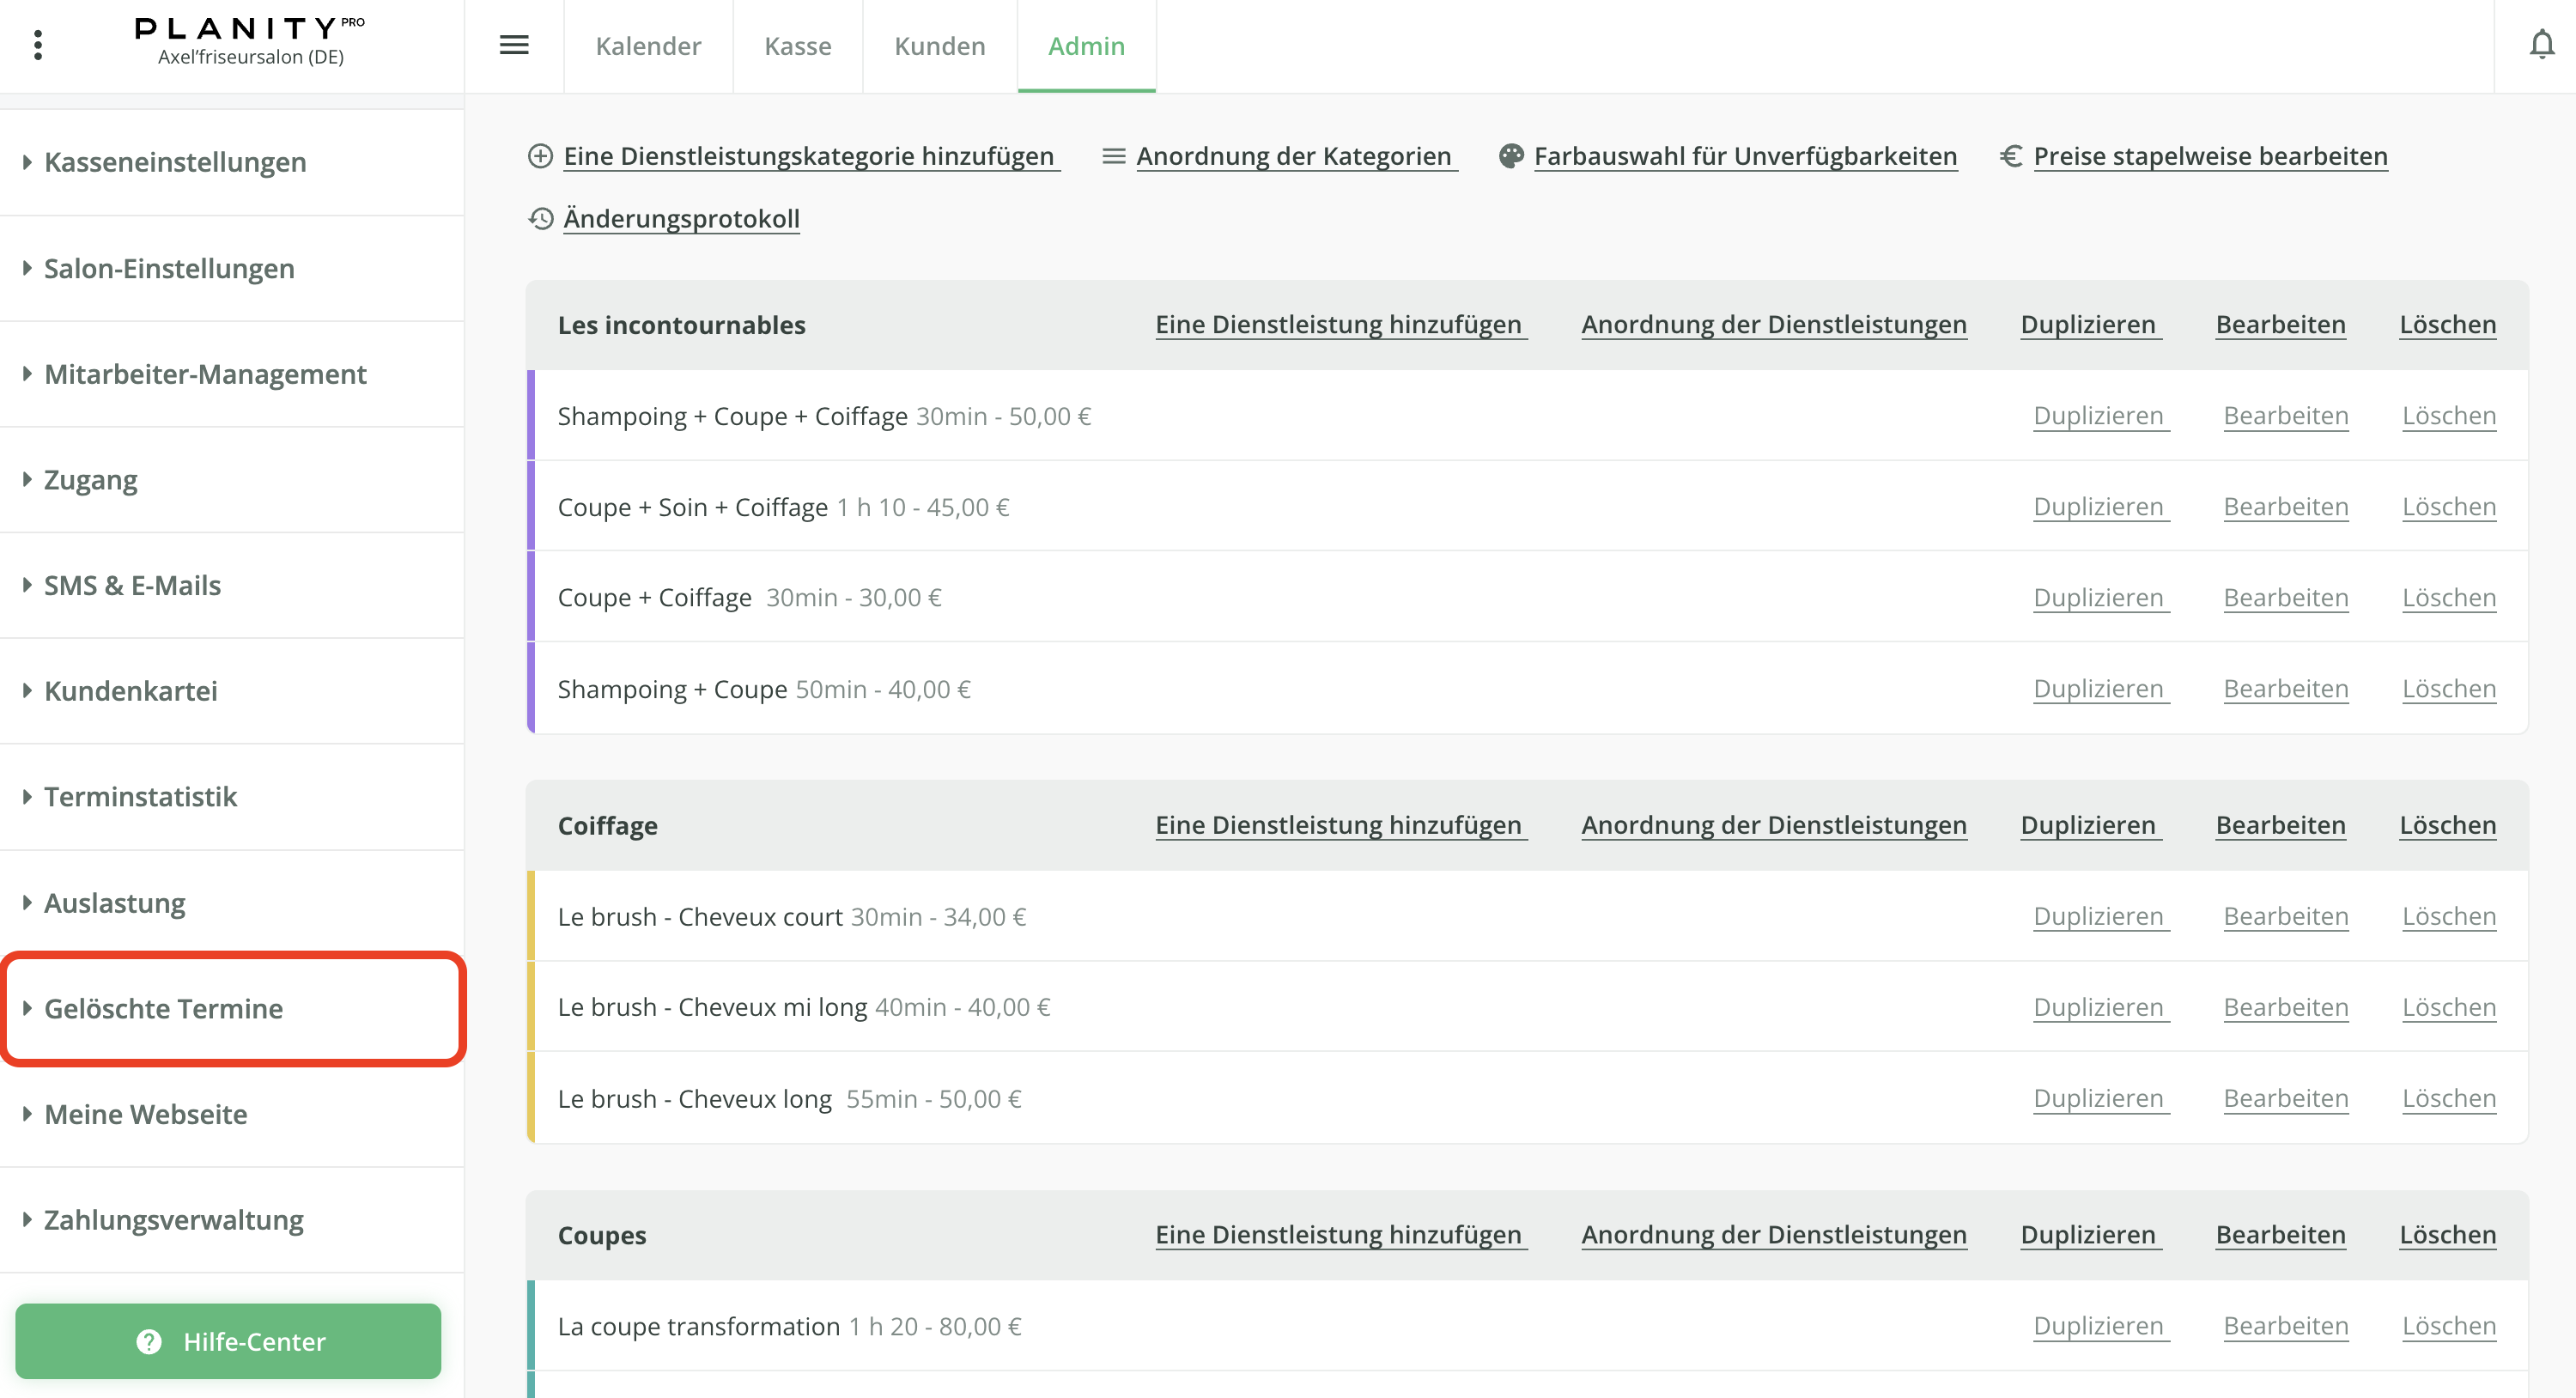This screenshot has height=1398, width=2576.
Task: Click the plus icon to add a Dienstleistungskategorie
Action: tap(540, 156)
